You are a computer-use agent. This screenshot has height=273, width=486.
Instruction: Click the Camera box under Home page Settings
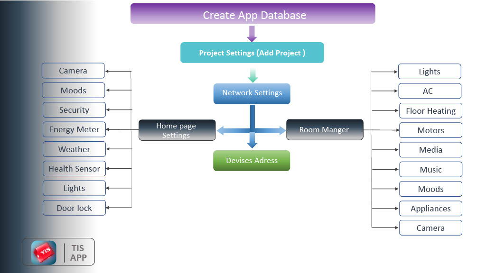pos(73,71)
